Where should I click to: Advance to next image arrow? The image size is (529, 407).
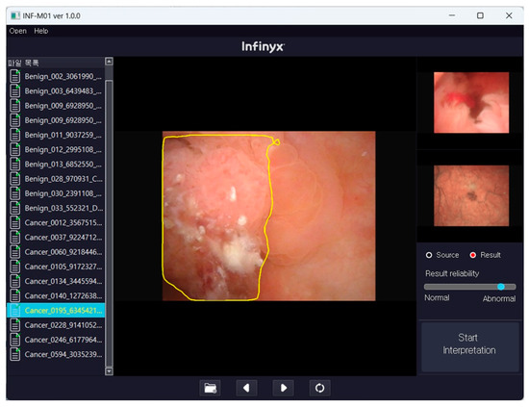click(283, 388)
